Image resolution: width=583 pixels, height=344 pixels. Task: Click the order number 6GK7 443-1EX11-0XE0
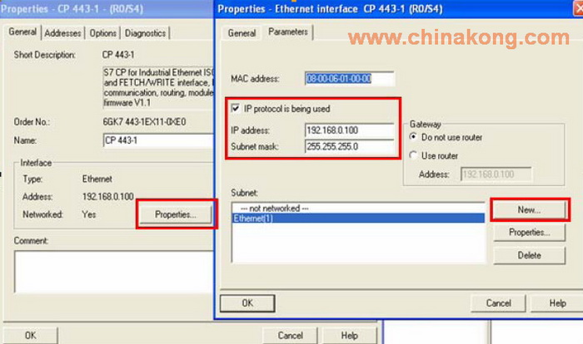point(144,121)
